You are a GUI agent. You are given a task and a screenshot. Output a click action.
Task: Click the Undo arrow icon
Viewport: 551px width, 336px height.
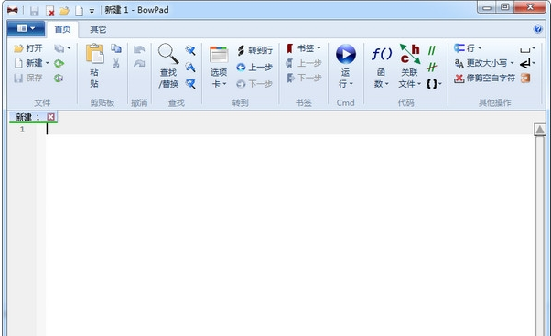pos(139,49)
